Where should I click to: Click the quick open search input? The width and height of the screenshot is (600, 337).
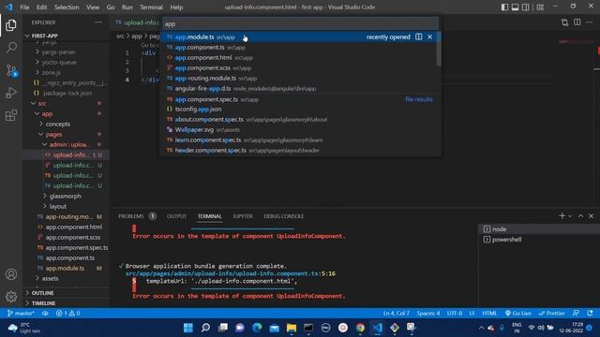(300, 23)
